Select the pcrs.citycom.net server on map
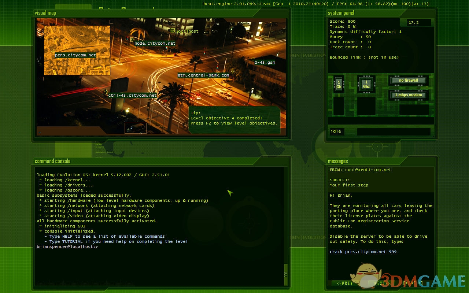 (x=75, y=55)
